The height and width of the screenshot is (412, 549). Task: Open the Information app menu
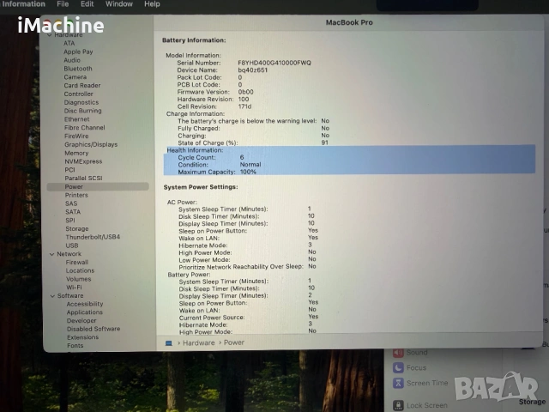pyautogui.click(x=23, y=4)
